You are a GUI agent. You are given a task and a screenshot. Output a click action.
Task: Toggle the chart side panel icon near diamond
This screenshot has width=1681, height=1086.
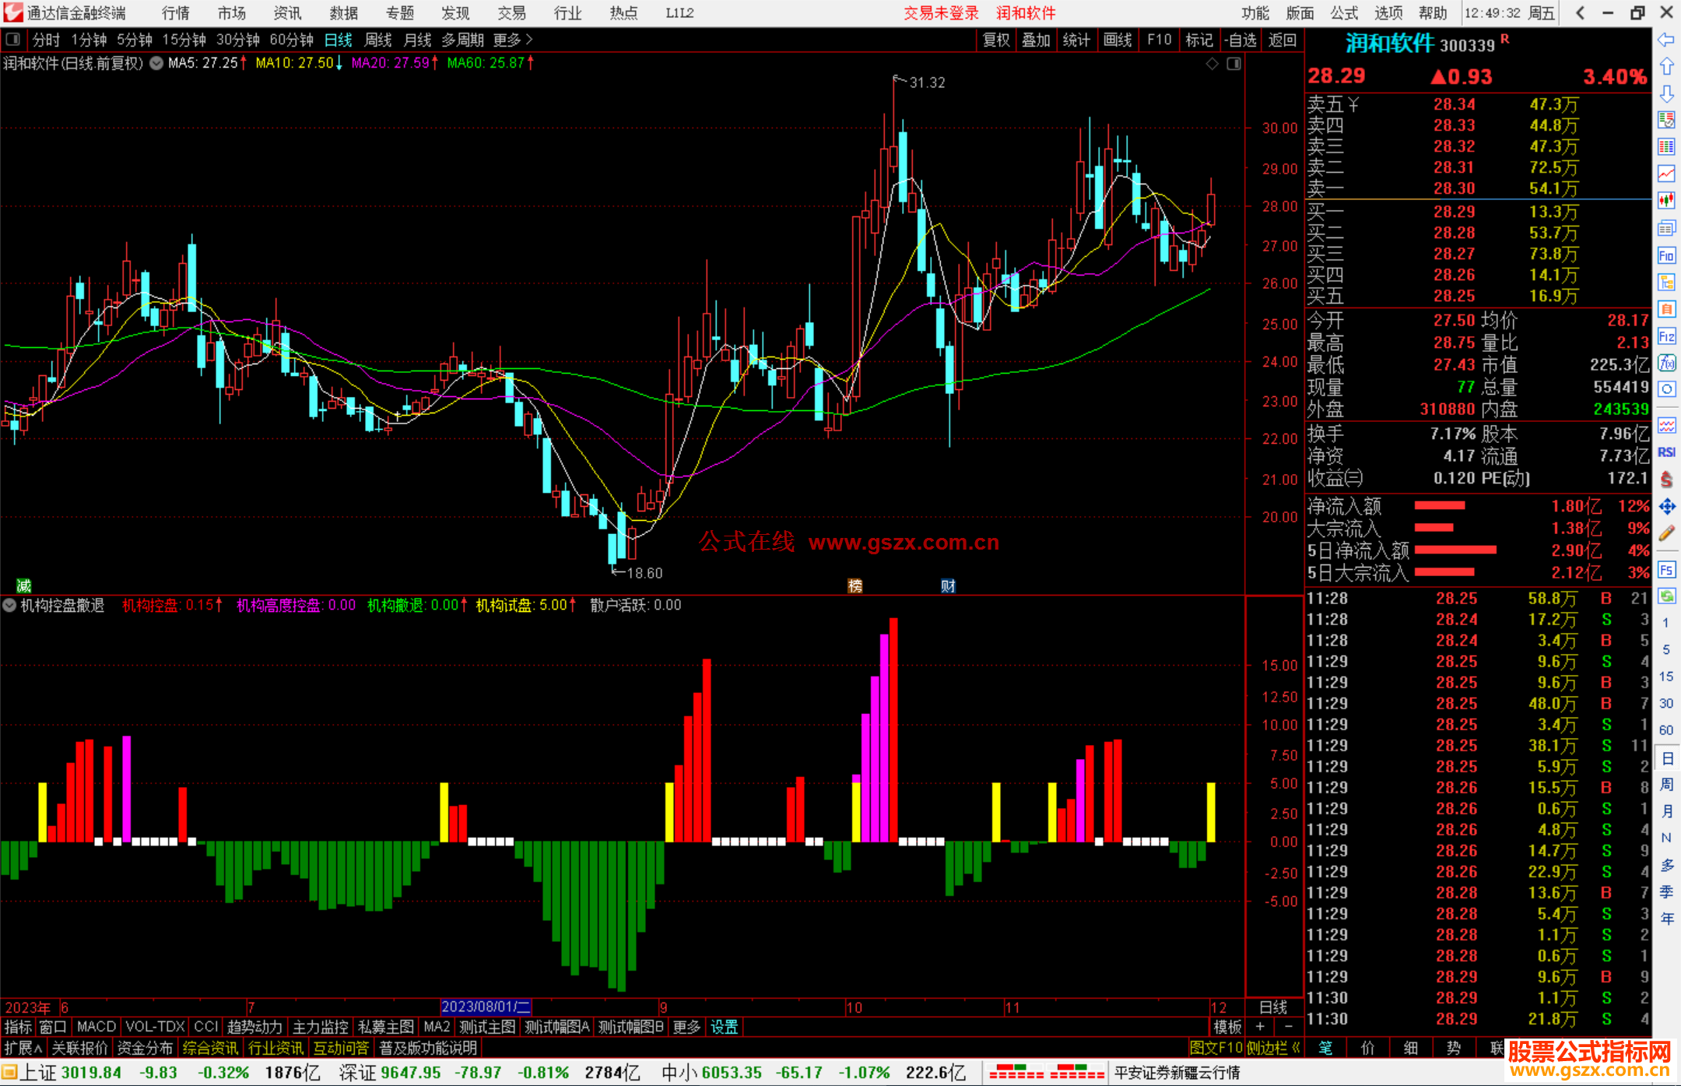pyautogui.click(x=1234, y=64)
